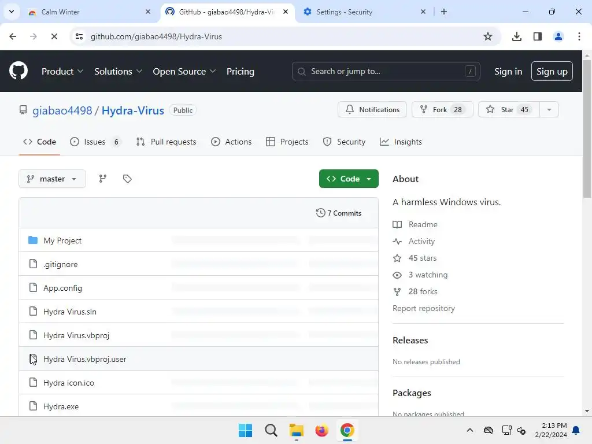This screenshot has width=592, height=444.
Task: Open notification bell in system tray
Action: pyautogui.click(x=576, y=430)
